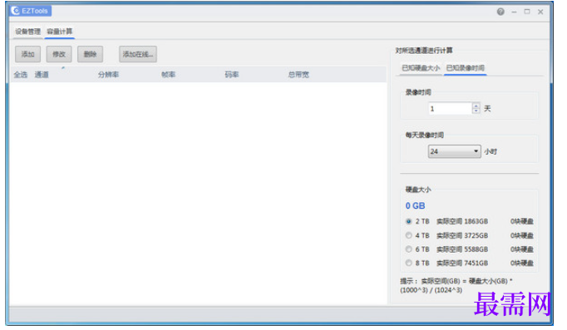
Task: Increase recording days with up arrow
Action: [x=476, y=106]
